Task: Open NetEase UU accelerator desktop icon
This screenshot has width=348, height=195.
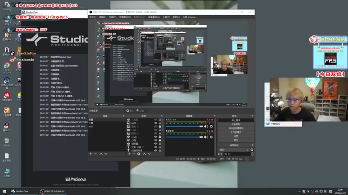Action: (x=7, y=83)
